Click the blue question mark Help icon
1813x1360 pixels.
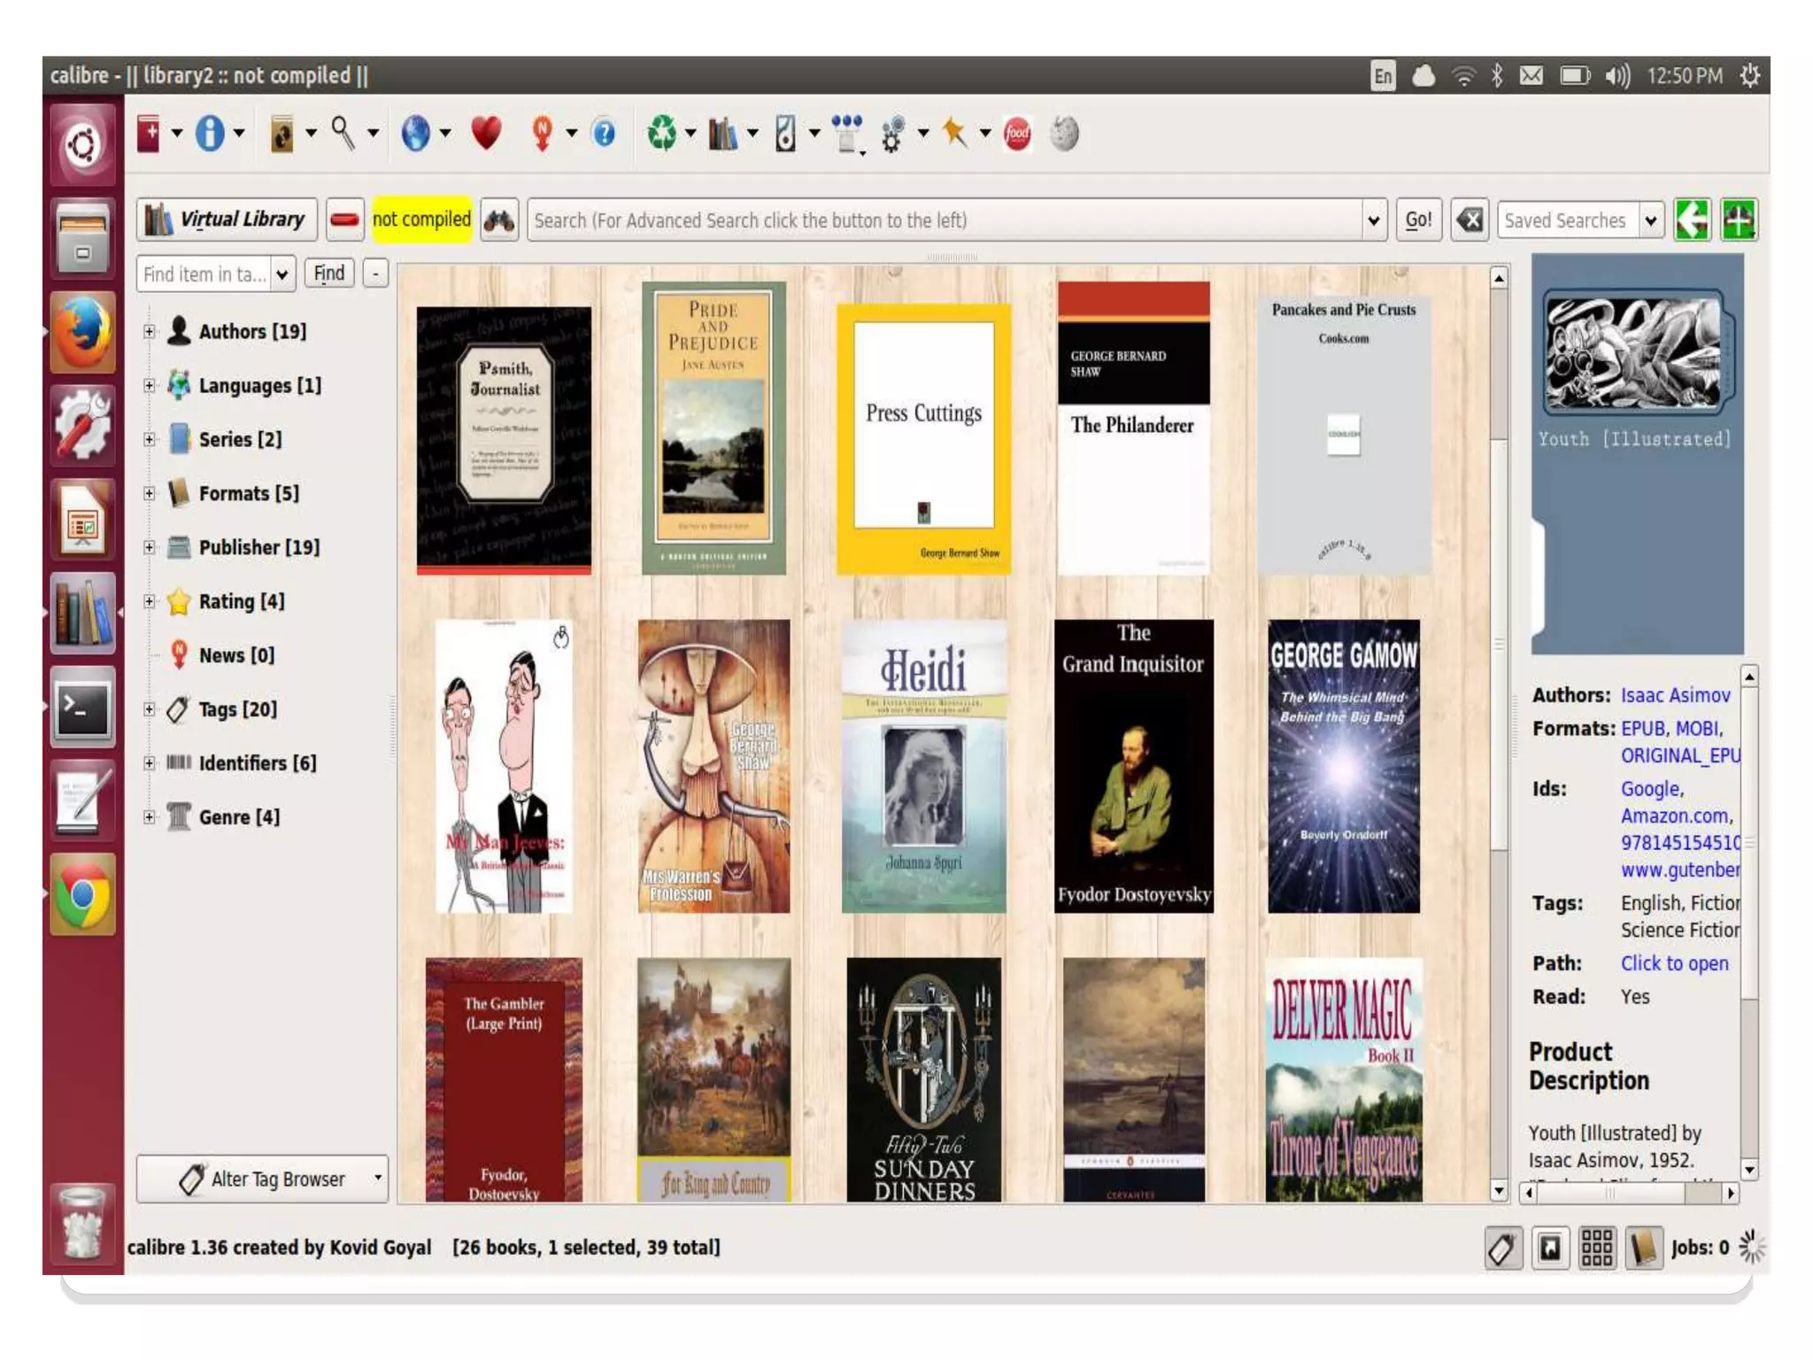point(604,134)
